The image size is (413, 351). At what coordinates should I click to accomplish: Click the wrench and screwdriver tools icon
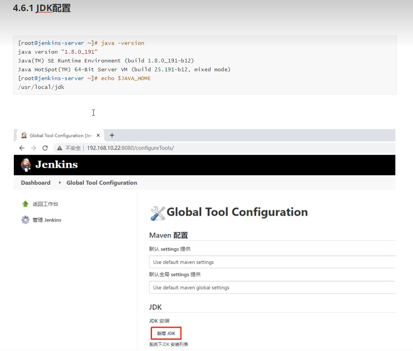157,213
